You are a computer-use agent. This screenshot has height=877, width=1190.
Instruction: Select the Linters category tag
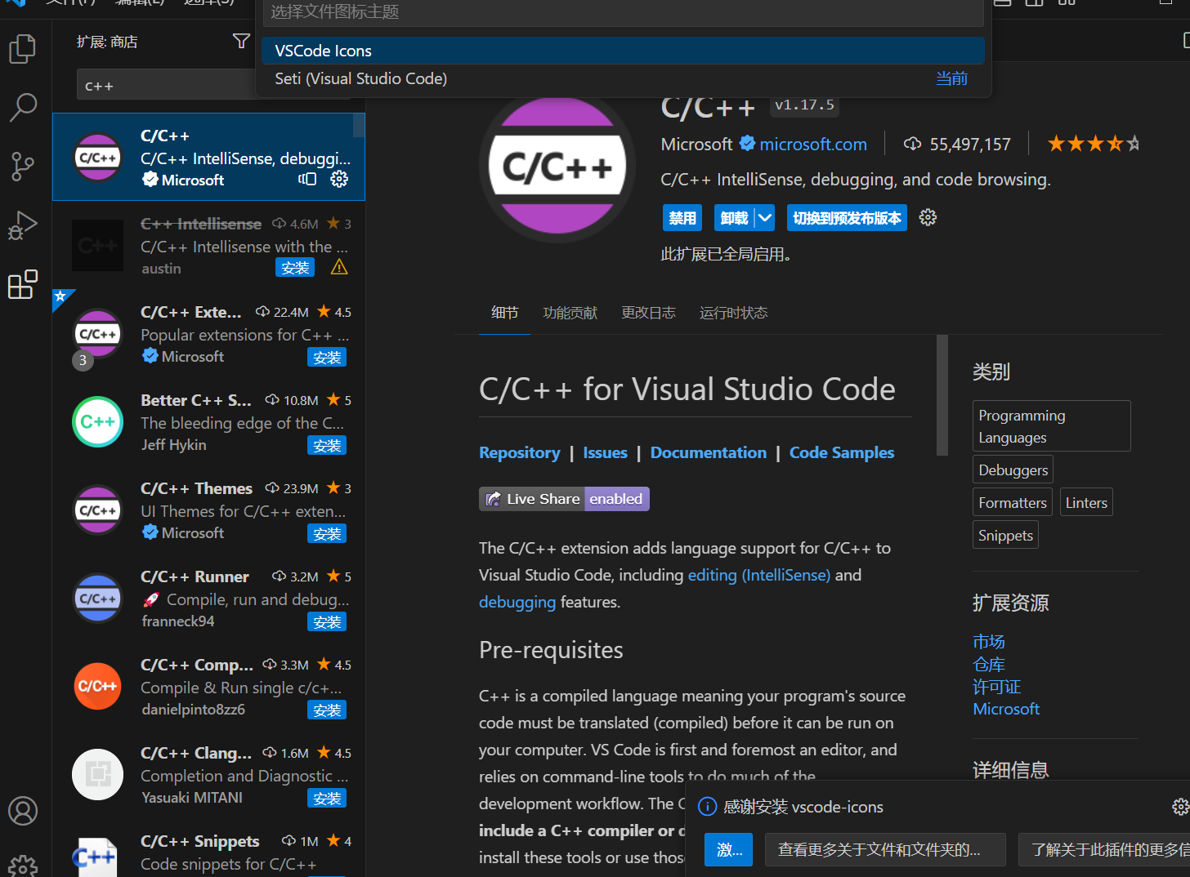click(x=1086, y=502)
